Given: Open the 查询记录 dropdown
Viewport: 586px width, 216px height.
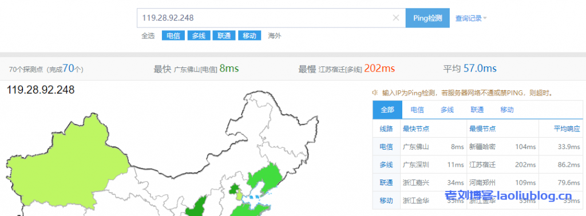Looking at the screenshot, I should point(471,18).
